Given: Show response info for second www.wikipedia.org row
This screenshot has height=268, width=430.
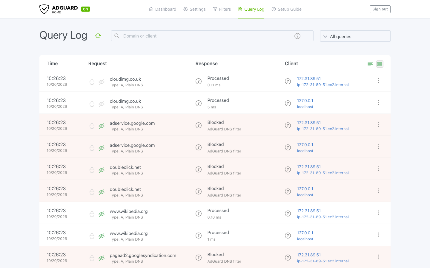Looking at the screenshot, I should point(199,236).
